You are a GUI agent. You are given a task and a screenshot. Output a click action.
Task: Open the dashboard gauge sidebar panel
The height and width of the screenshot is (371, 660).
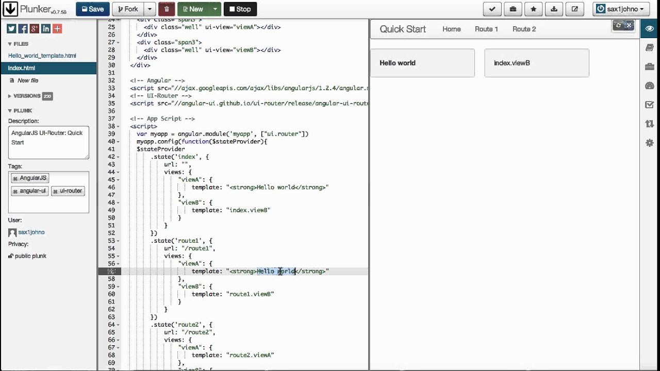pyautogui.click(x=650, y=86)
